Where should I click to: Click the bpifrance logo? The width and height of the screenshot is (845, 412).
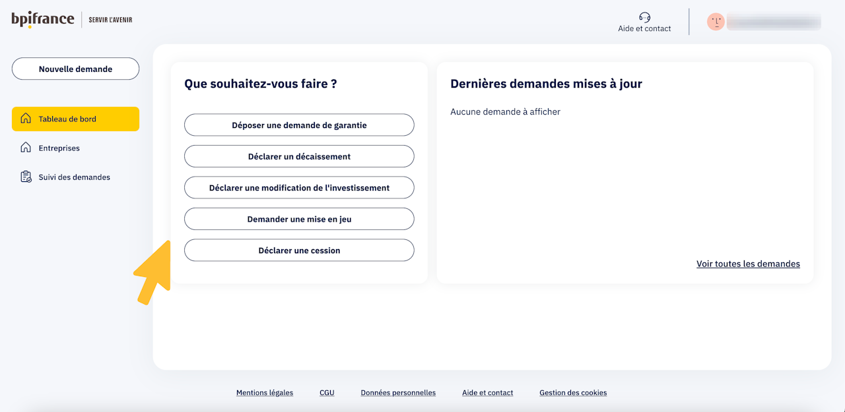(43, 19)
